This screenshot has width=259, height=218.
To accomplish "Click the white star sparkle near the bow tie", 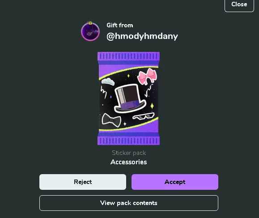I will [x=125, y=124].
